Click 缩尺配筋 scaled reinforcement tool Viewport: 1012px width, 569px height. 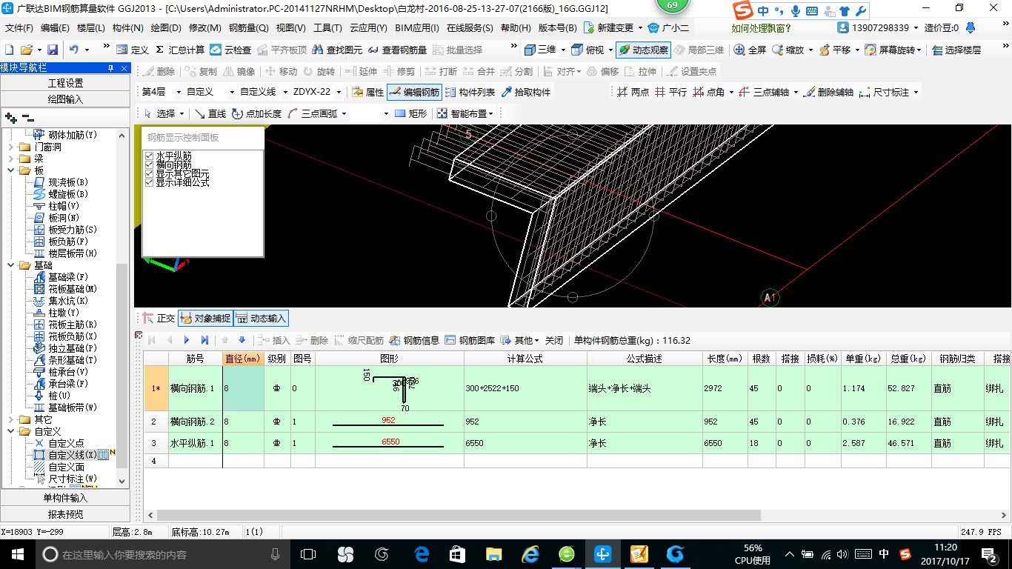tap(359, 340)
